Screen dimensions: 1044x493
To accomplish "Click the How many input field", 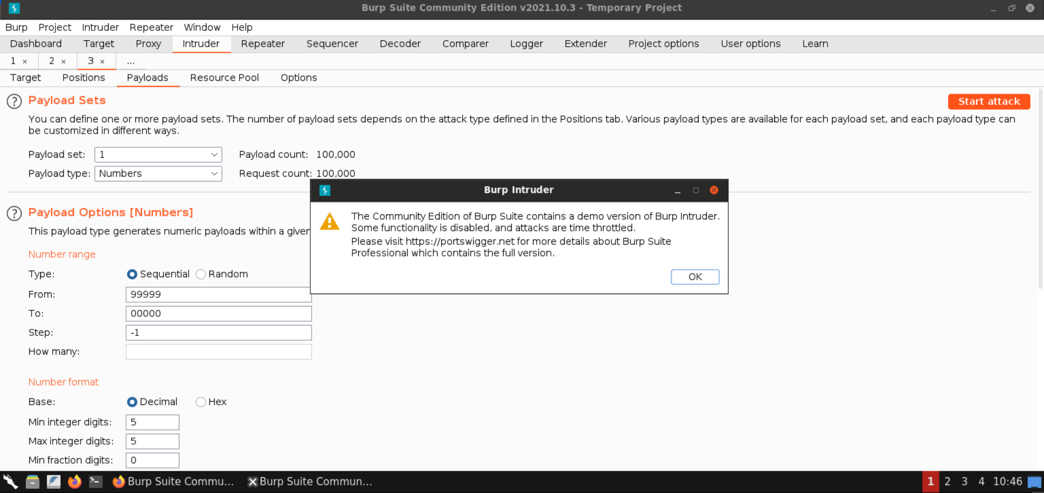I will click(219, 352).
